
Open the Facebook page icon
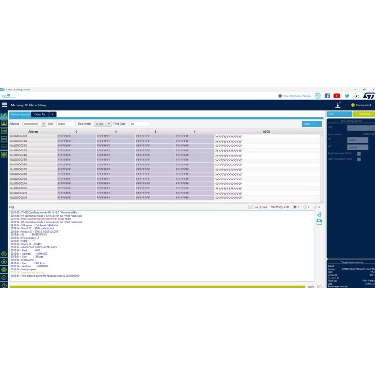point(327,96)
